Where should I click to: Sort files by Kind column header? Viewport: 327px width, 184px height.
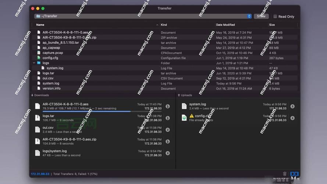click(x=164, y=25)
